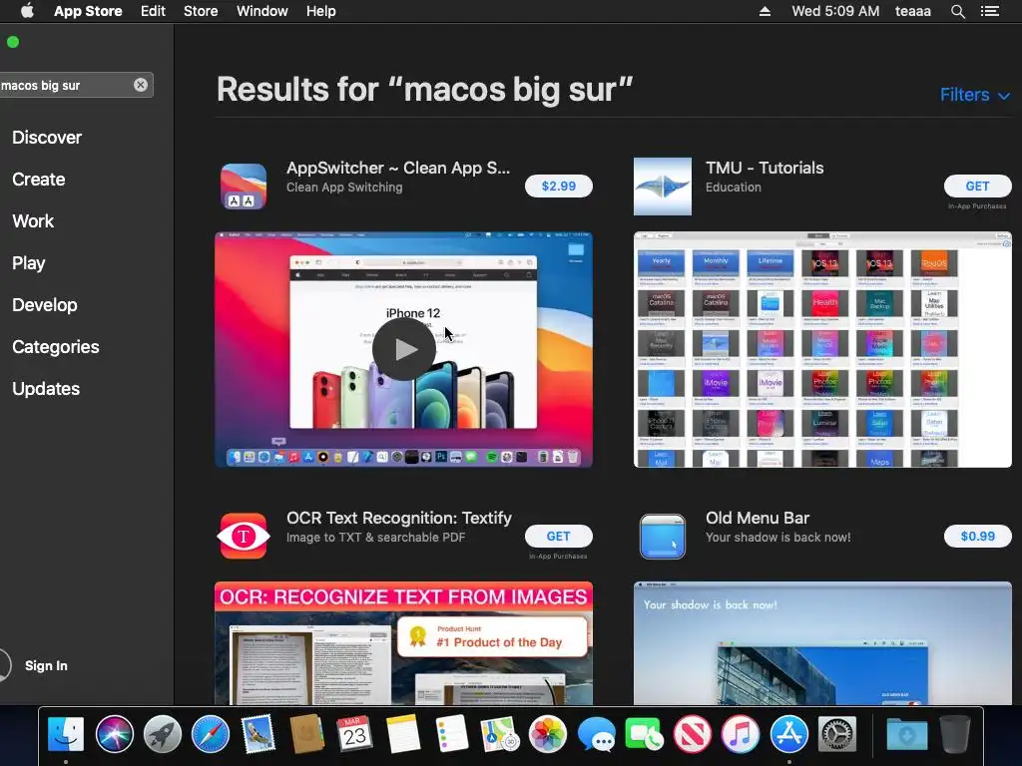The image size is (1022, 766).
Task: Open Maps from the dock
Action: tap(499, 734)
